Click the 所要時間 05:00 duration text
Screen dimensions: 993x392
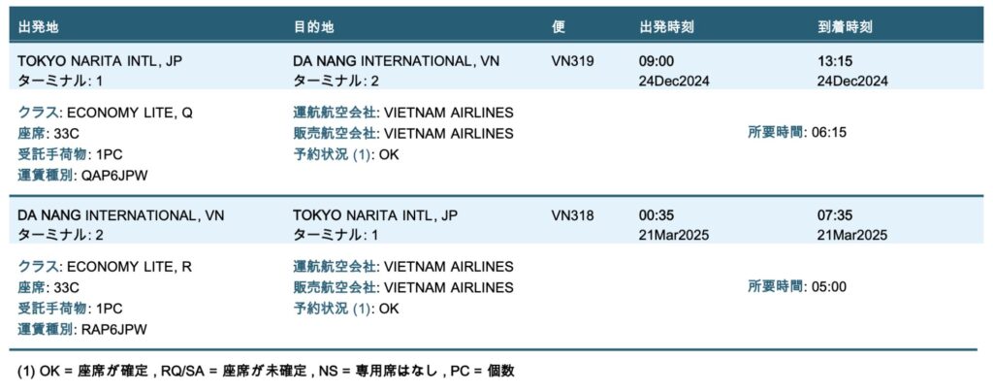click(x=797, y=287)
